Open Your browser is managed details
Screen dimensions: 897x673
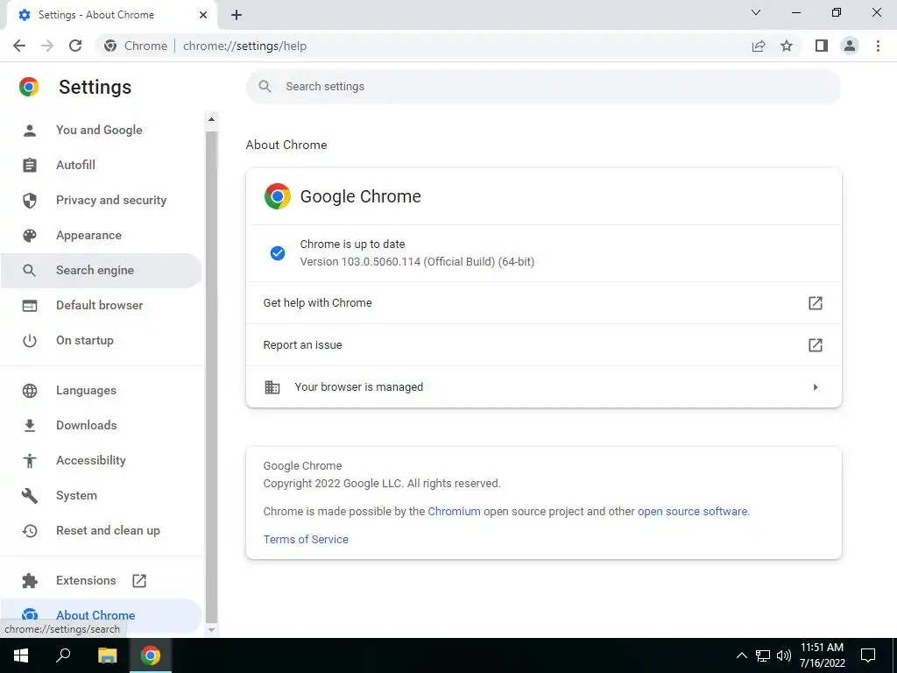point(543,386)
